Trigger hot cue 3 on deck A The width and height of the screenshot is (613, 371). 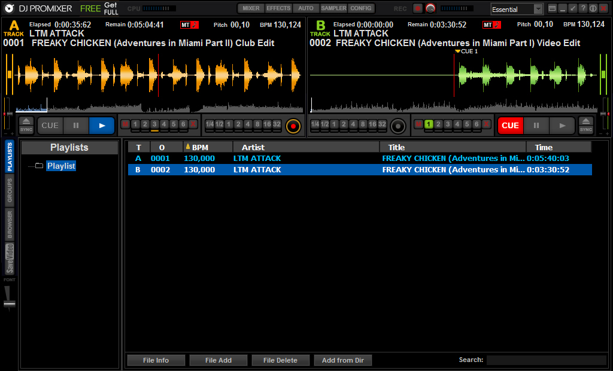(154, 124)
